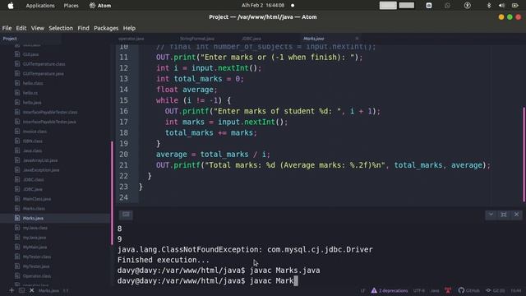
Task: Open the Bluetooth tray icon
Action: (x=489, y=6)
